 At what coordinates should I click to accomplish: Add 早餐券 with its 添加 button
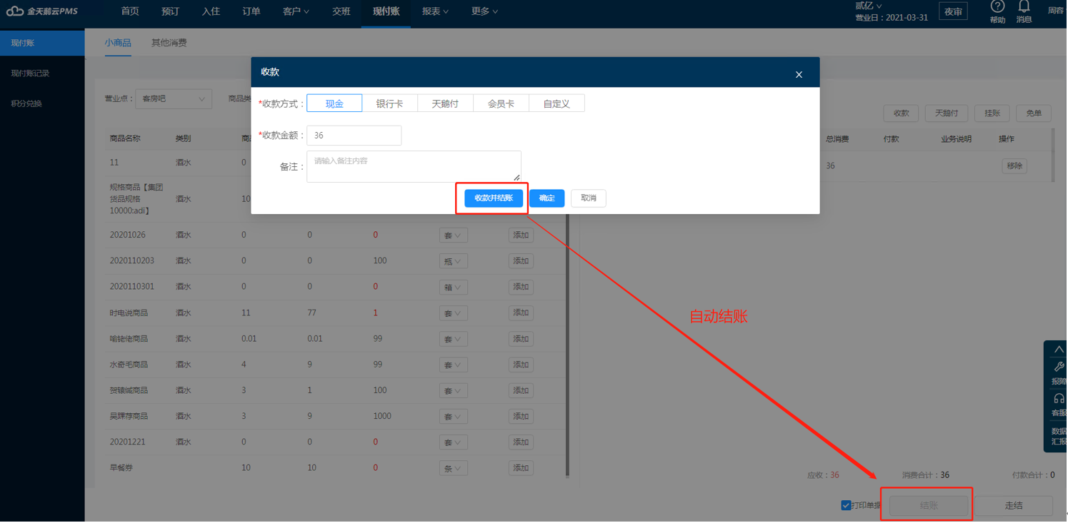coord(521,468)
